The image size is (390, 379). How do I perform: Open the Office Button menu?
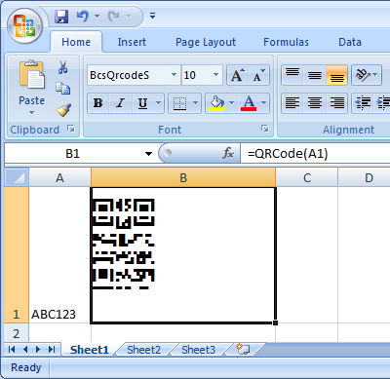[x=25, y=25]
